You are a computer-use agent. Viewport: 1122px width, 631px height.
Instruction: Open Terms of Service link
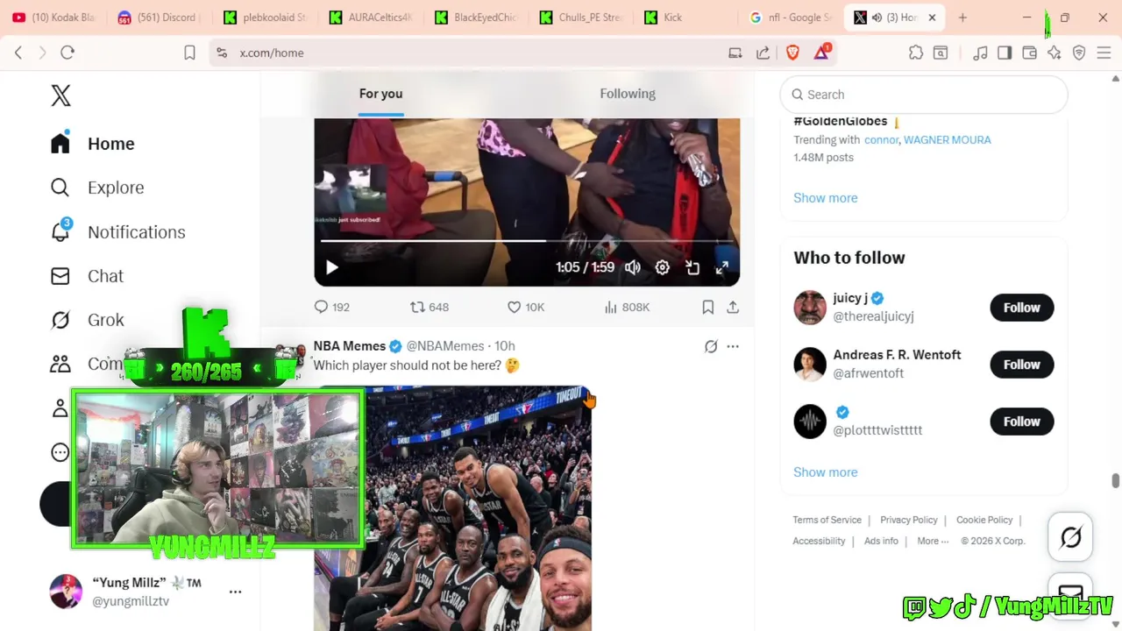point(827,520)
